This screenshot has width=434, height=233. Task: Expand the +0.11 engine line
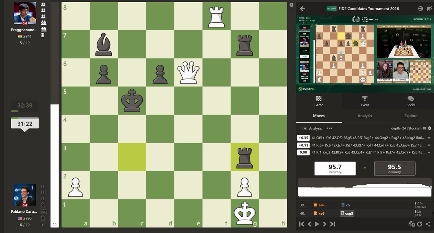click(x=429, y=145)
